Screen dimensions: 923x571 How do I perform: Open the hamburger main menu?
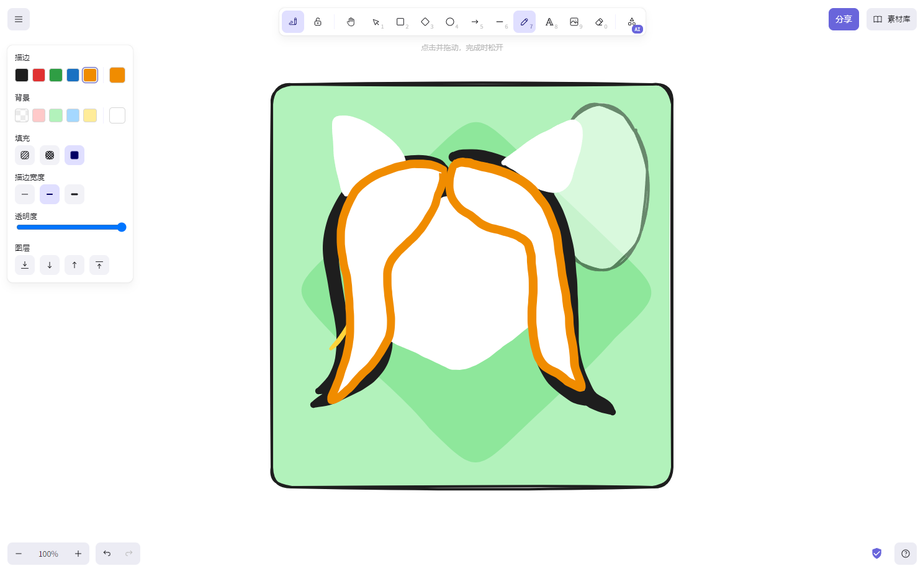pos(19,19)
